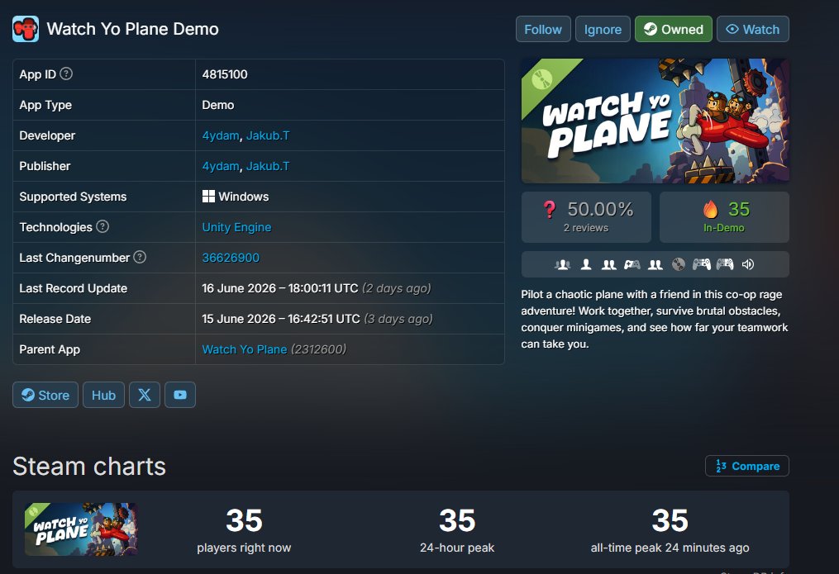Viewport: 839px width, 574px height.
Task: Click the App Type value Demo
Action: [217, 105]
